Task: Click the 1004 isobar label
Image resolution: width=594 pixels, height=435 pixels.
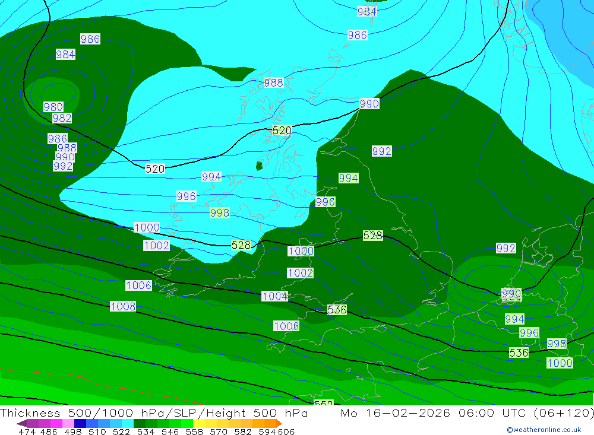Action: pyautogui.click(x=274, y=297)
